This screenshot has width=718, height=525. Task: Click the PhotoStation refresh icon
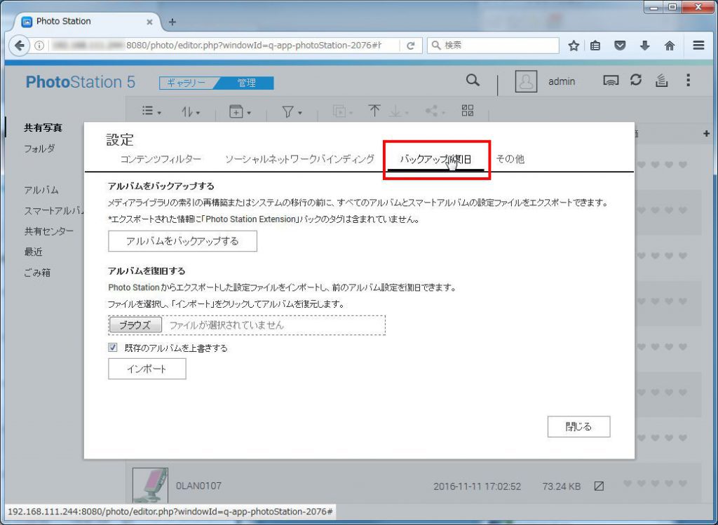coord(635,80)
